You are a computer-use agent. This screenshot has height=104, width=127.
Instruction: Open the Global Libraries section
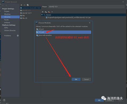(10, 31)
